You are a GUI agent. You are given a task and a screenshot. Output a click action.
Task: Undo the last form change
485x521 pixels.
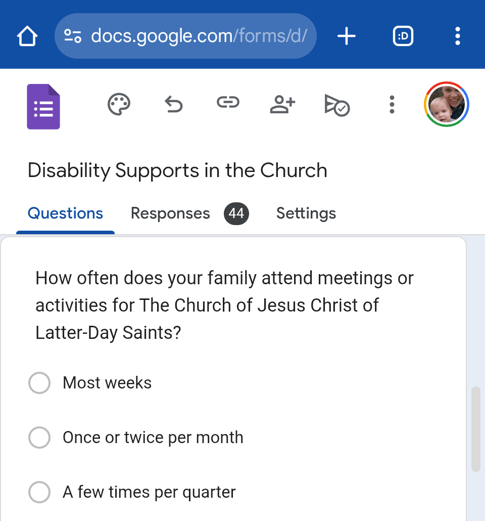point(174,105)
